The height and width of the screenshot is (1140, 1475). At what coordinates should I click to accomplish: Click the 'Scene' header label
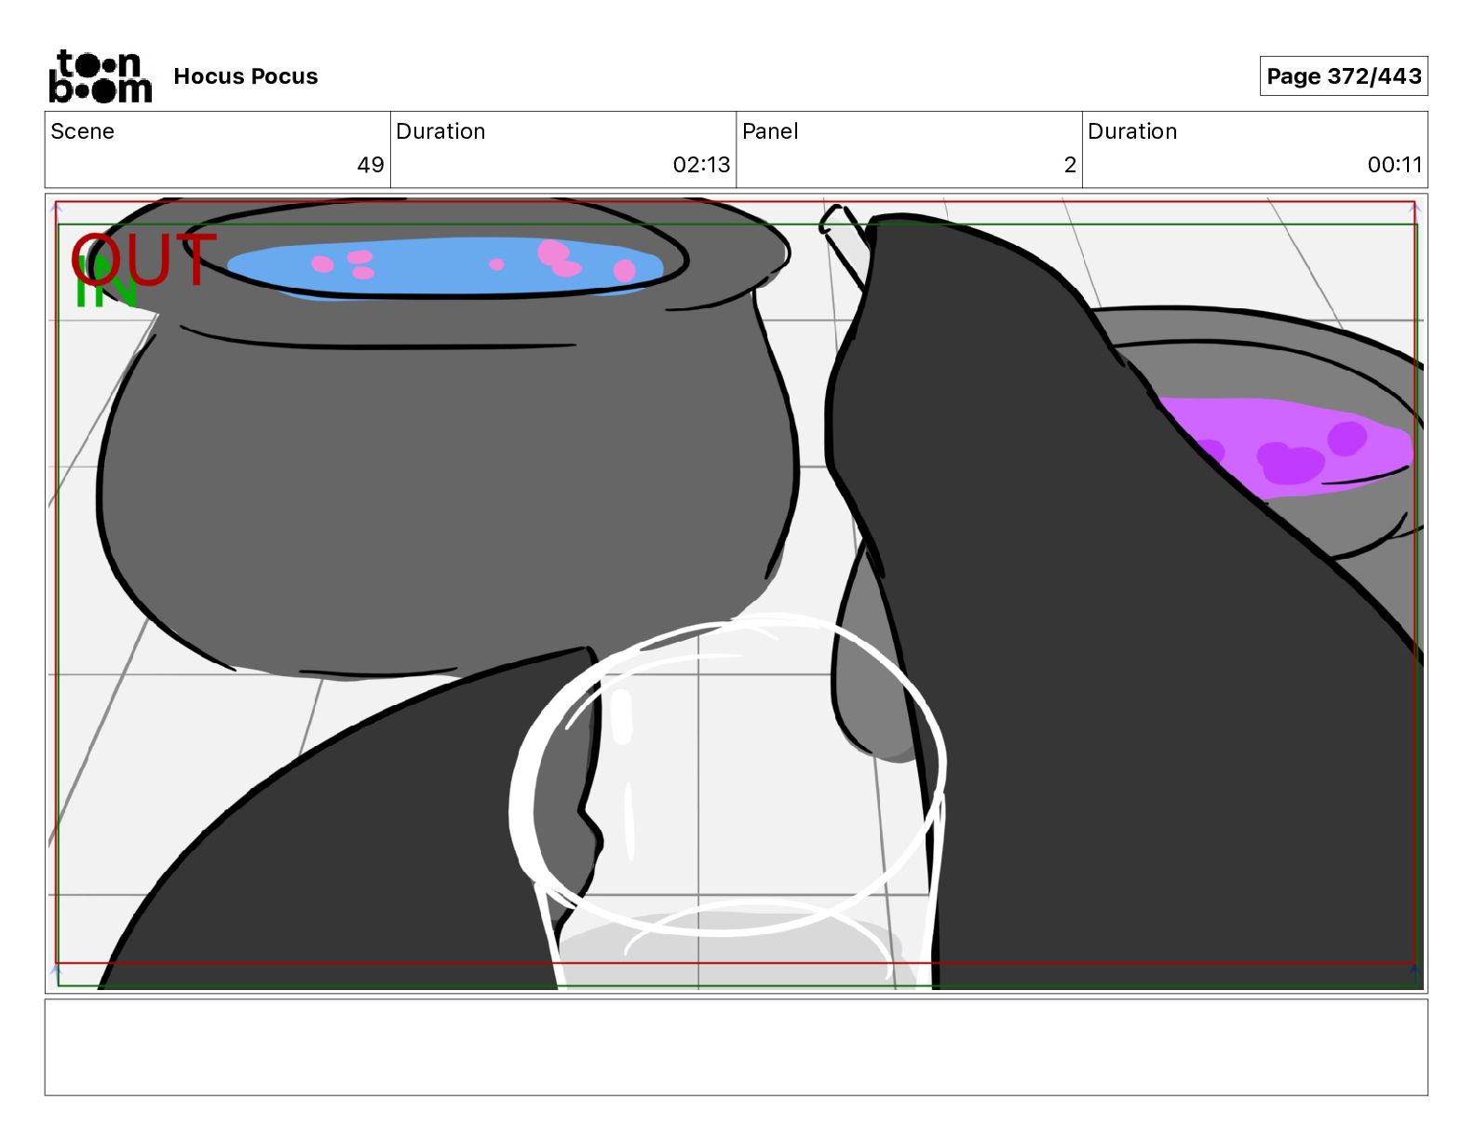tap(82, 131)
